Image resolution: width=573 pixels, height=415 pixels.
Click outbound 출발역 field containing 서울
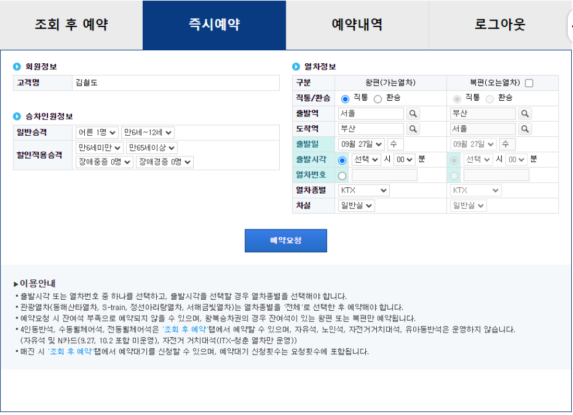[371, 114]
